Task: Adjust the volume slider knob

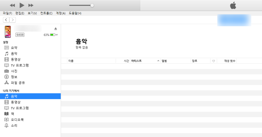Action: point(92,5)
